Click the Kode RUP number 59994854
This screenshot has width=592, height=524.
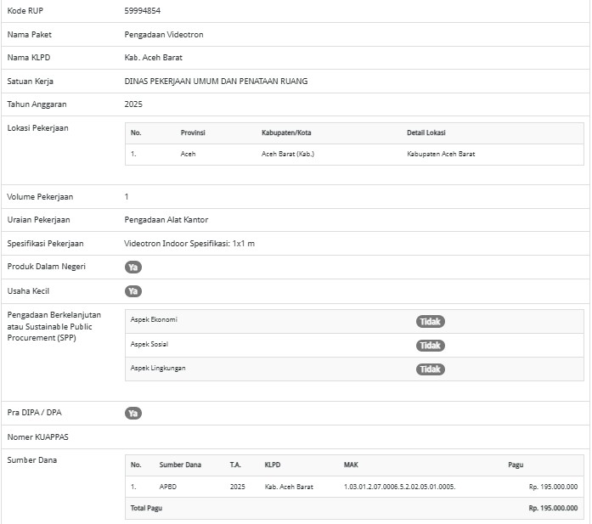click(142, 11)
